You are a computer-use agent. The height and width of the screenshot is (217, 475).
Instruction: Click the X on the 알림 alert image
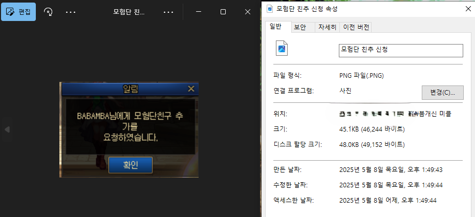point(191,89)
